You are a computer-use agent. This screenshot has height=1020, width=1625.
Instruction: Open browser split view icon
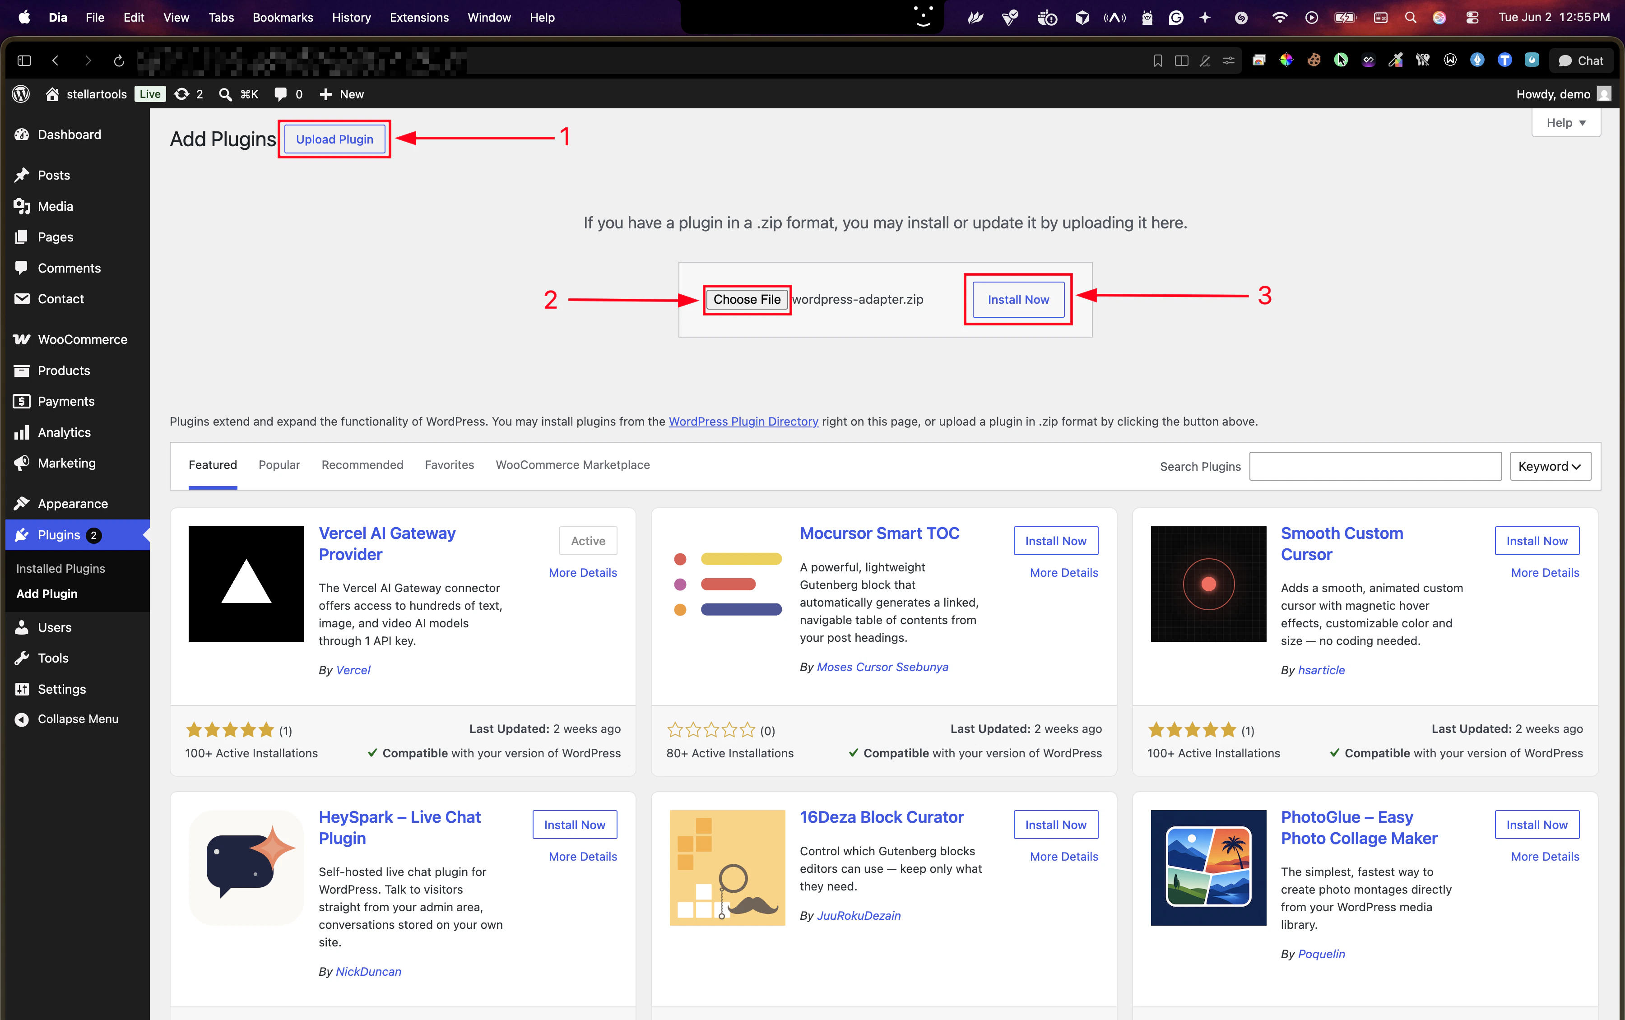[1181, 61]
